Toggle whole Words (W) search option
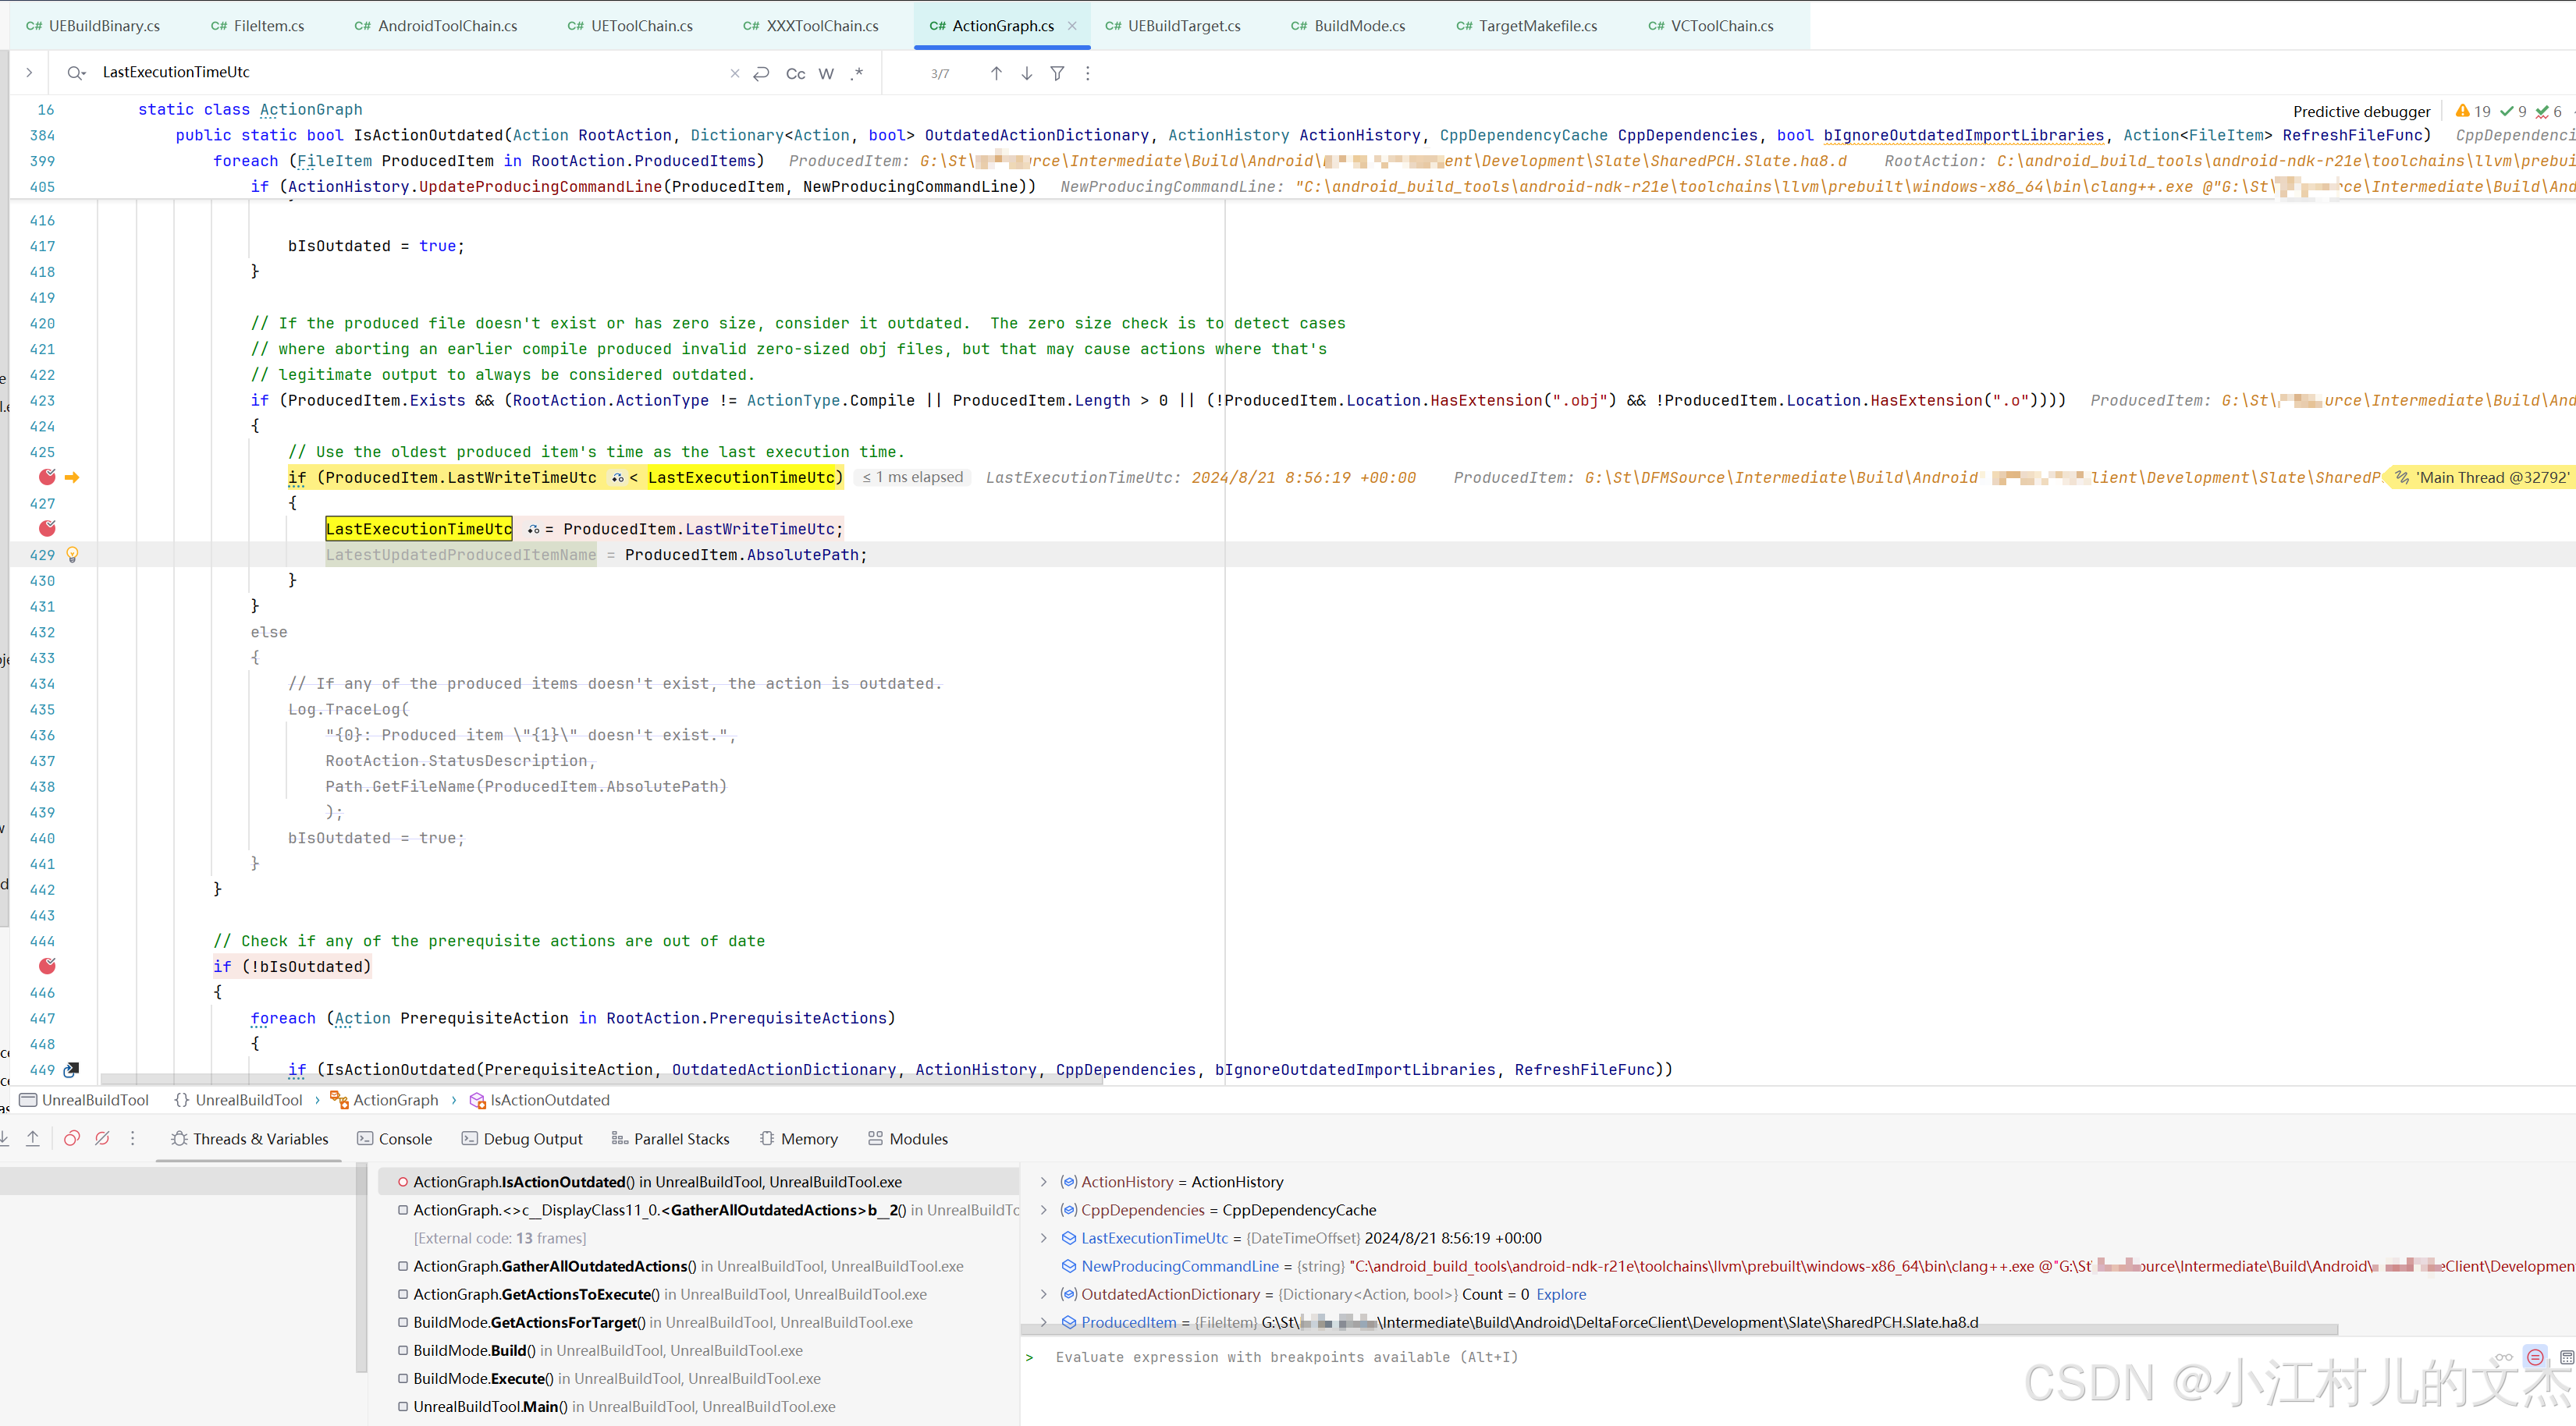Image resolution: width=2576 pixels, height=1426 pixels. (826, 73)
